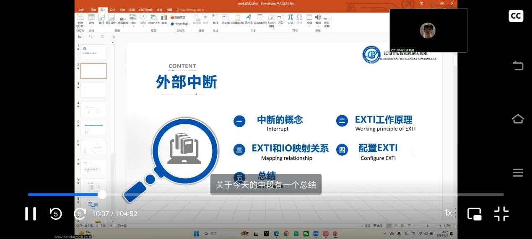Skip forward 5 seconds
532x239 pixels.
click(80, 213)
